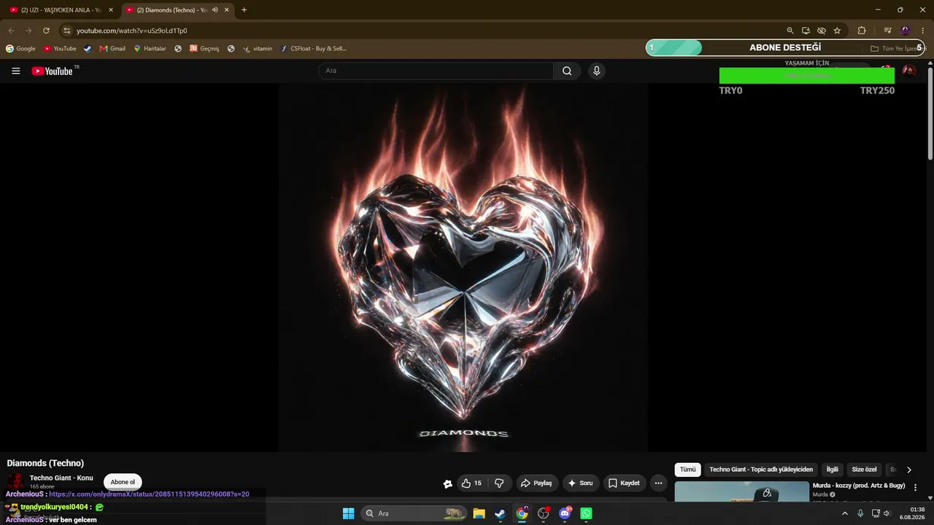The width and height of the screenshot is (934, 525).
Task: Open the Geçmiş bookmark
Action: 204,49
